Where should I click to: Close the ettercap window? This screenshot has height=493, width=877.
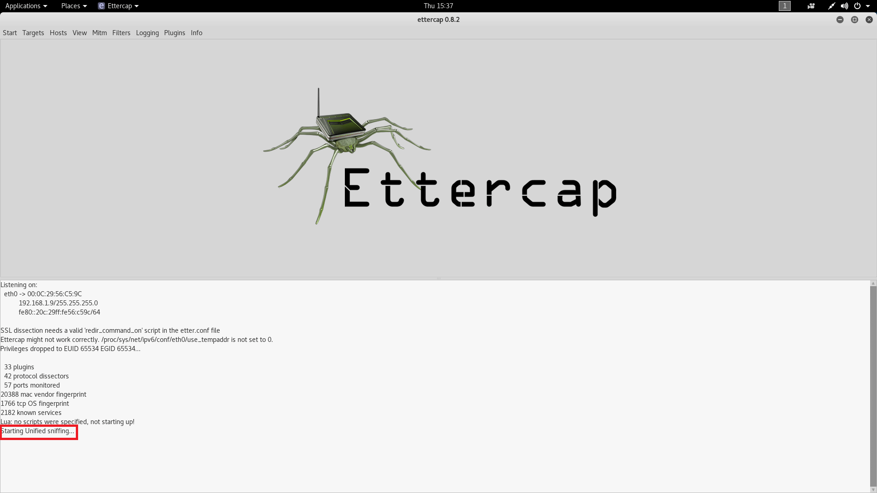point(869,20)
